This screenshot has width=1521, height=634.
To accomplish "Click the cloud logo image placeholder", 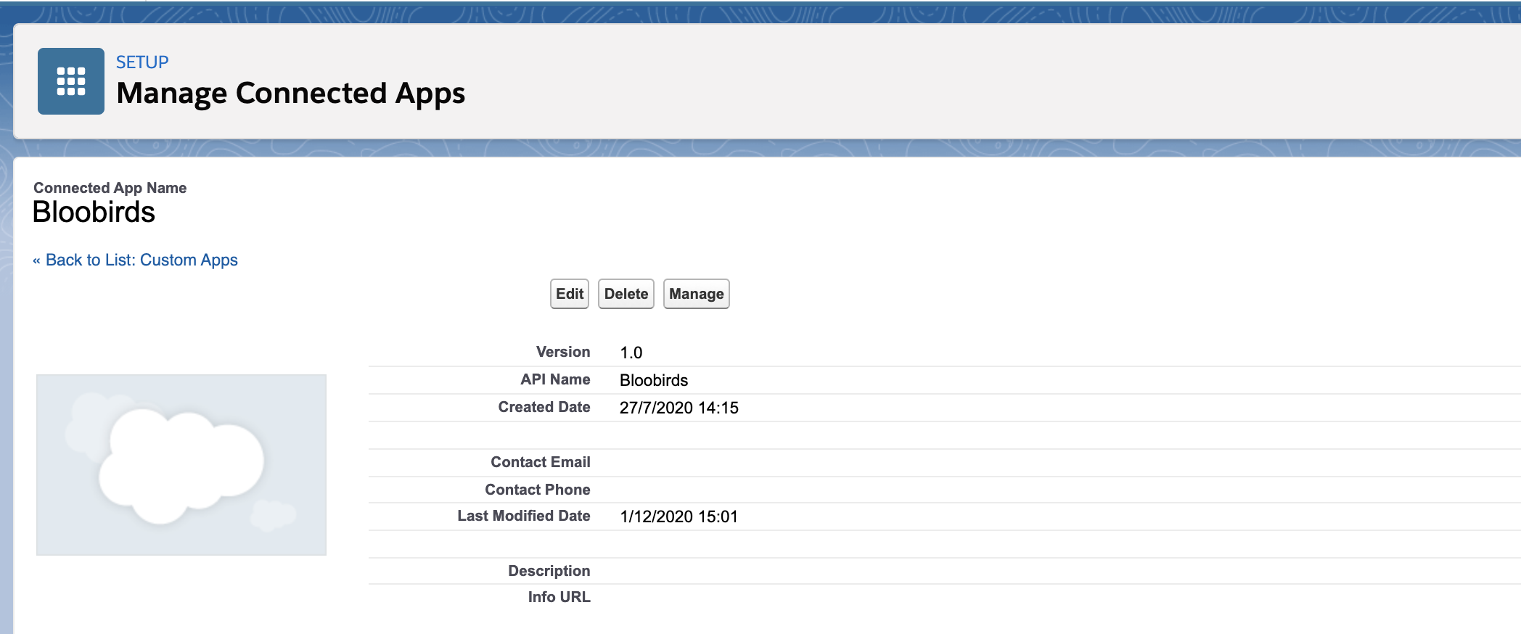I will [181, 465].
